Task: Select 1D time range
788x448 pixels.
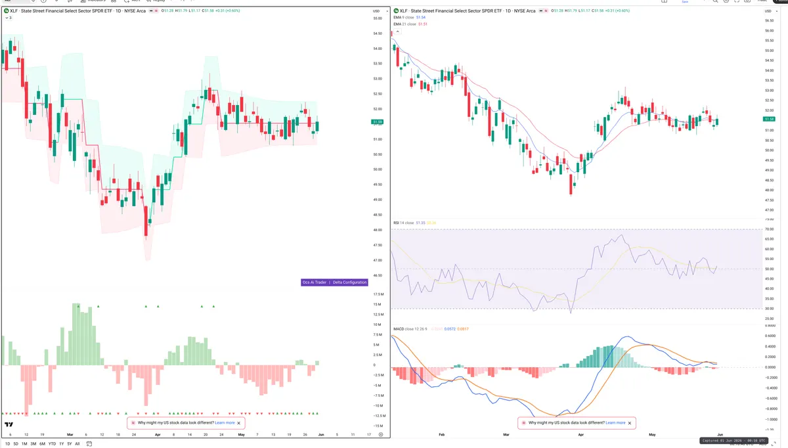Action: tap(8, 443)
